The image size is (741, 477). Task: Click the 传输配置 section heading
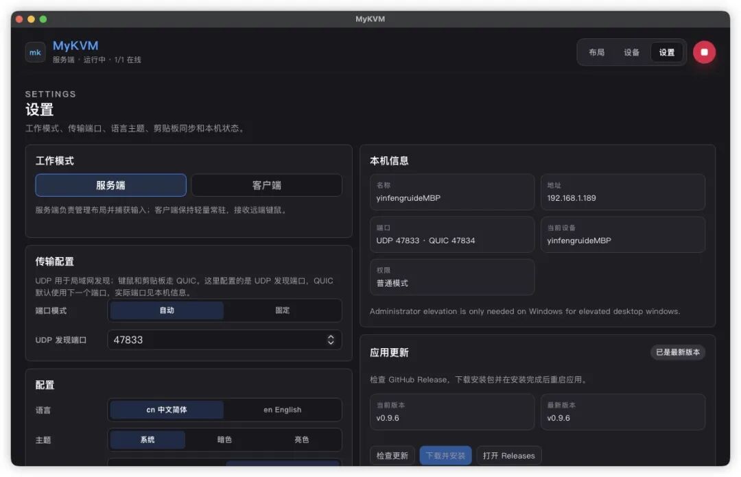pyautogui.click(x=55, y=262)
